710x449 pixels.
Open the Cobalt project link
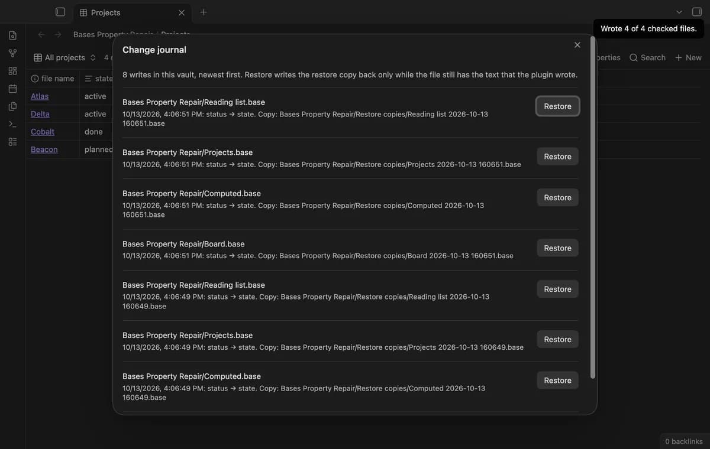click(43, 132)
